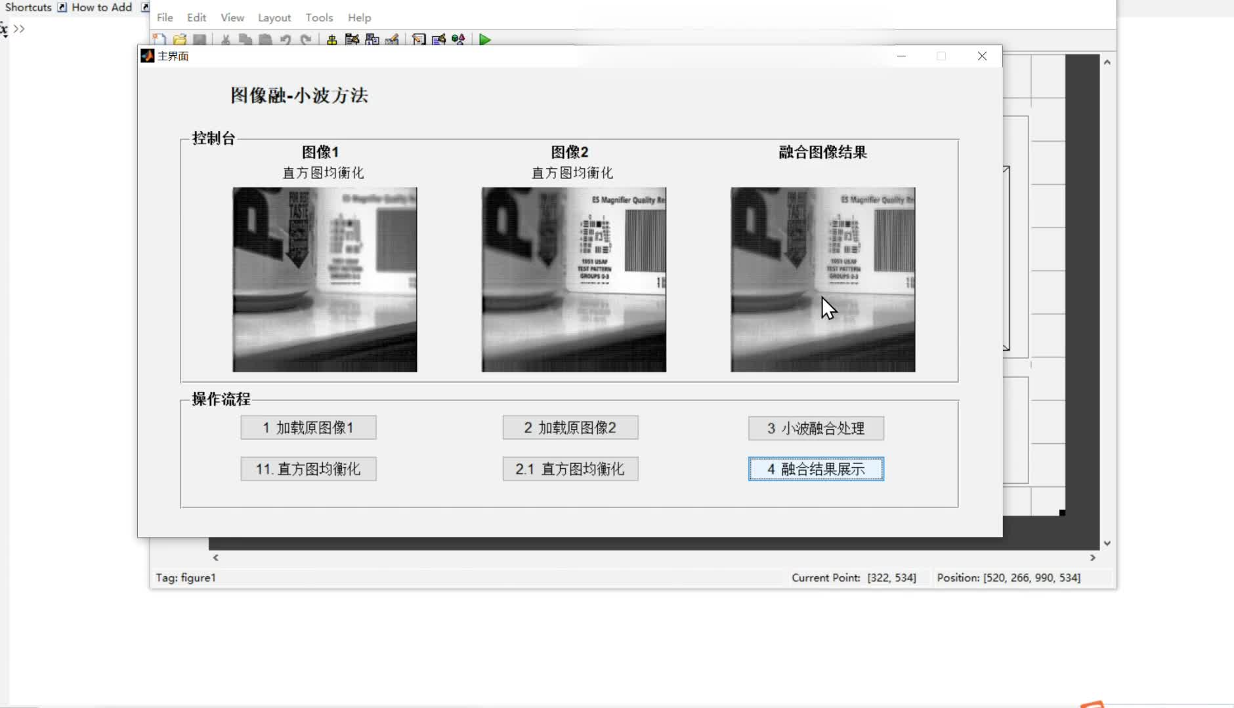Click the GUIDE vertical scrollbar up arrow

[x=1107, y=62]
